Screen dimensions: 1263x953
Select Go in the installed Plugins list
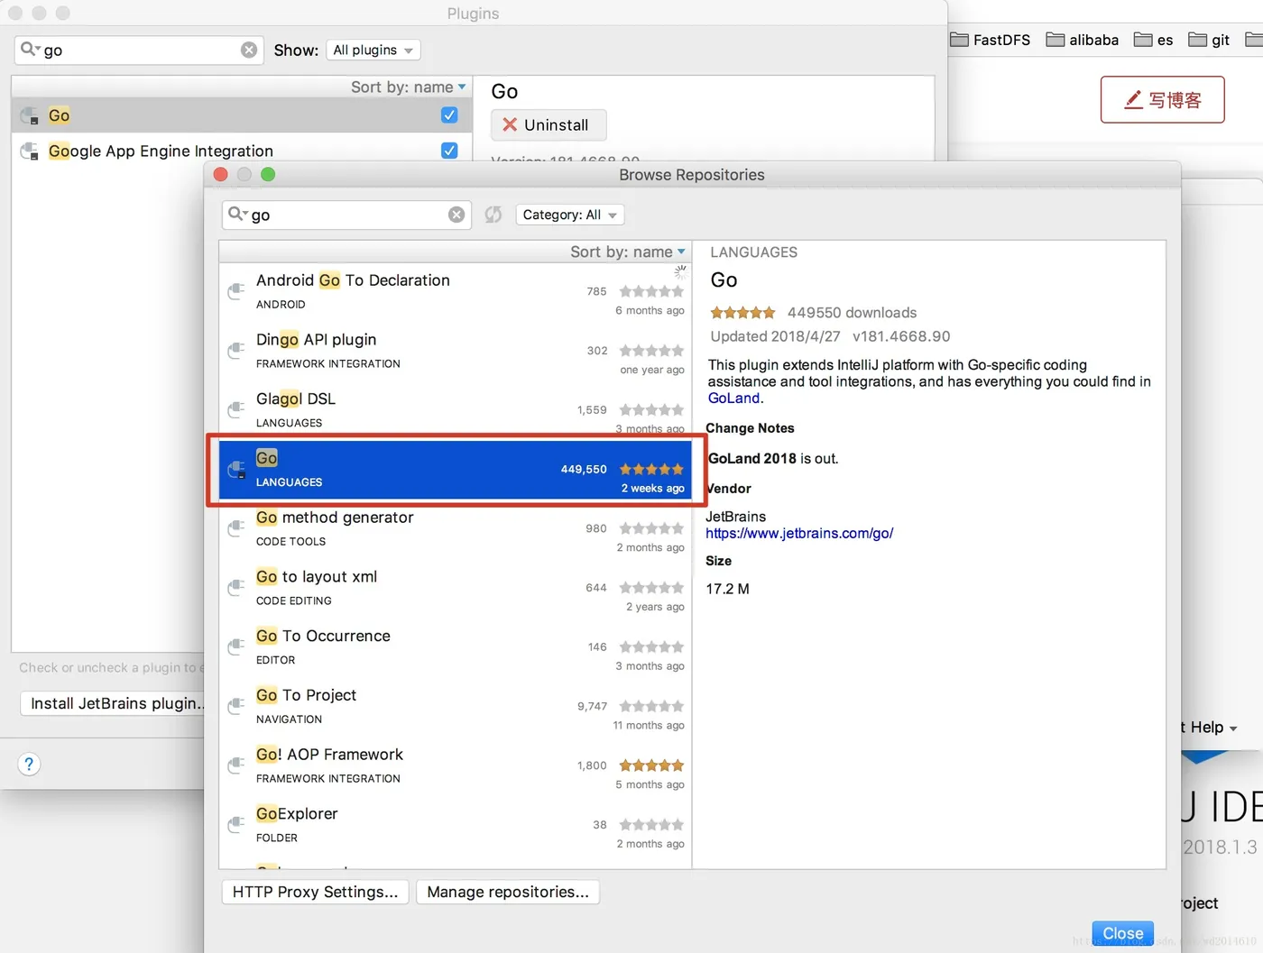(x=242, y=115)
